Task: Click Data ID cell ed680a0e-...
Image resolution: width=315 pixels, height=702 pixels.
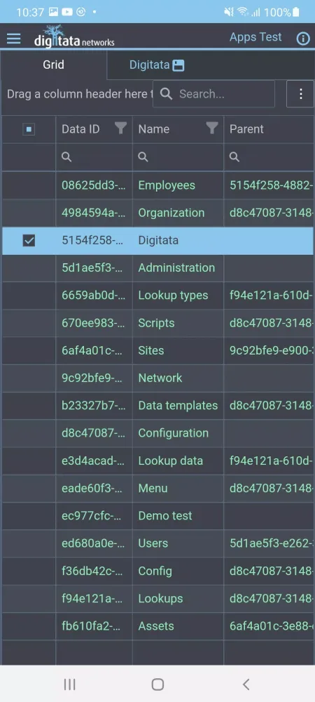Action: coord(94,543)
